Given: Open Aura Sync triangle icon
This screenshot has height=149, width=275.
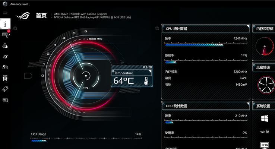Looking at the screenshot, I should tap(5, 46).
